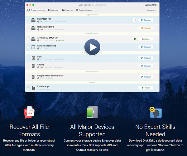Click the Rediscovered HFS red usage bar

(42, 29)
